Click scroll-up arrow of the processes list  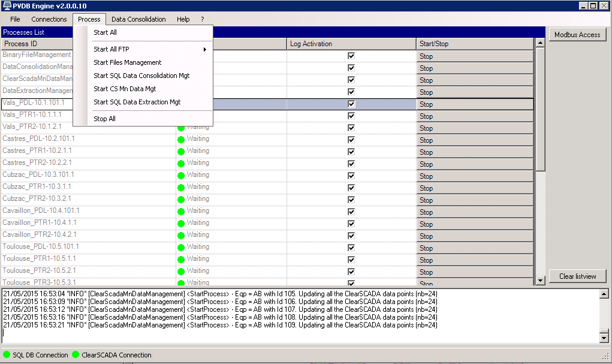(x=540, y=44)
